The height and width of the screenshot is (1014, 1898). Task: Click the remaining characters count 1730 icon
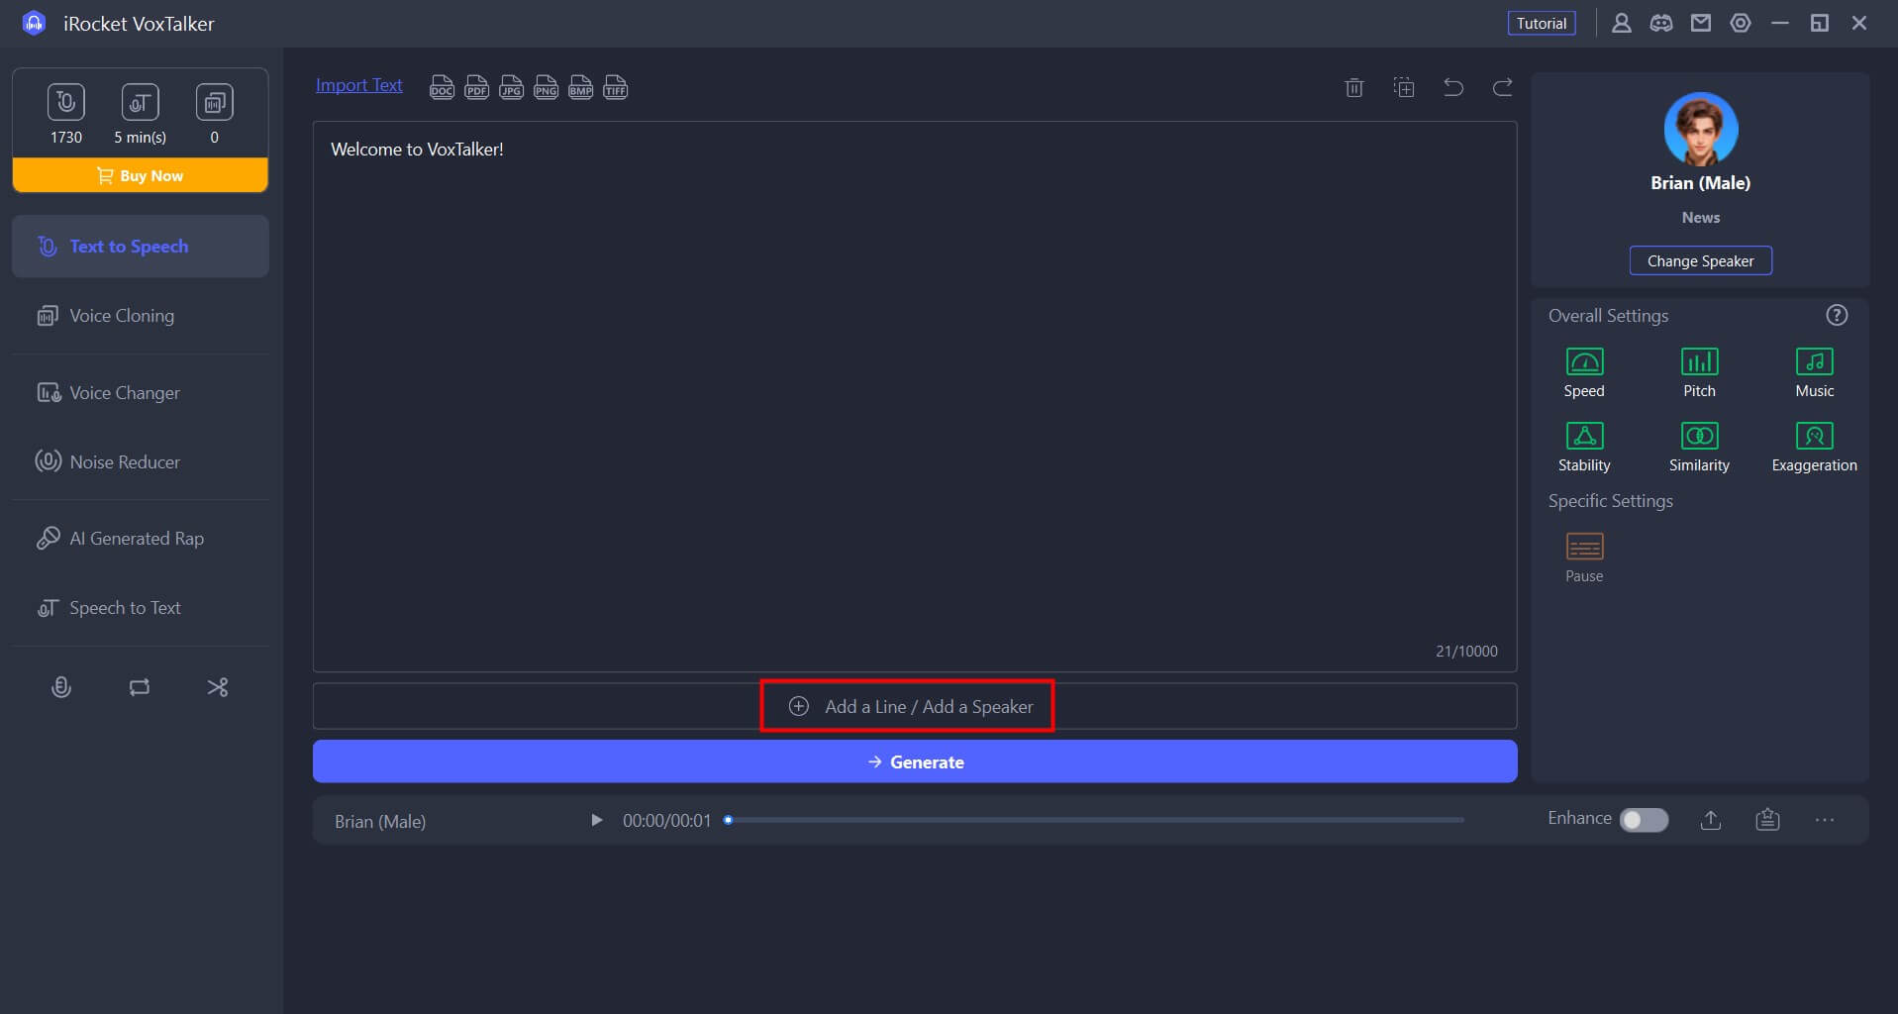(66, 102)
